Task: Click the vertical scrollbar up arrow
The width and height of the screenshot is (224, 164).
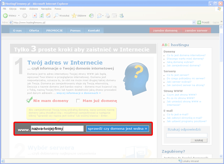Action: click(221, 27)
